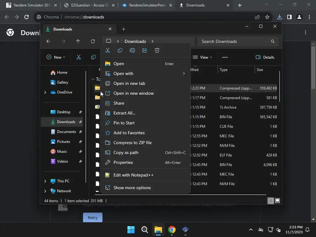Open taskbar Search

(x=144, y=230)
